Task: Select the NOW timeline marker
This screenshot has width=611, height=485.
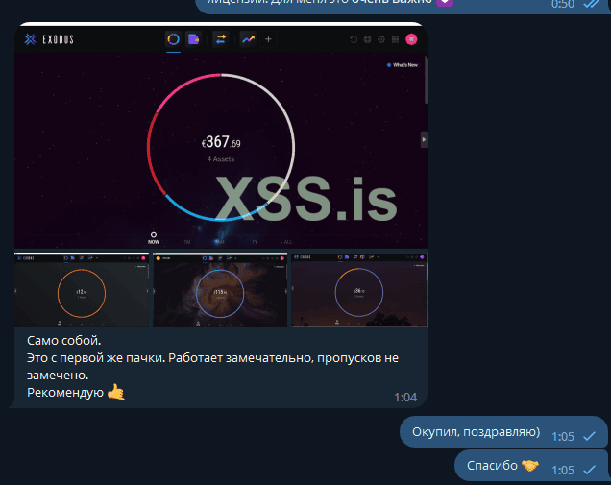Action: [x=154, y=238]
